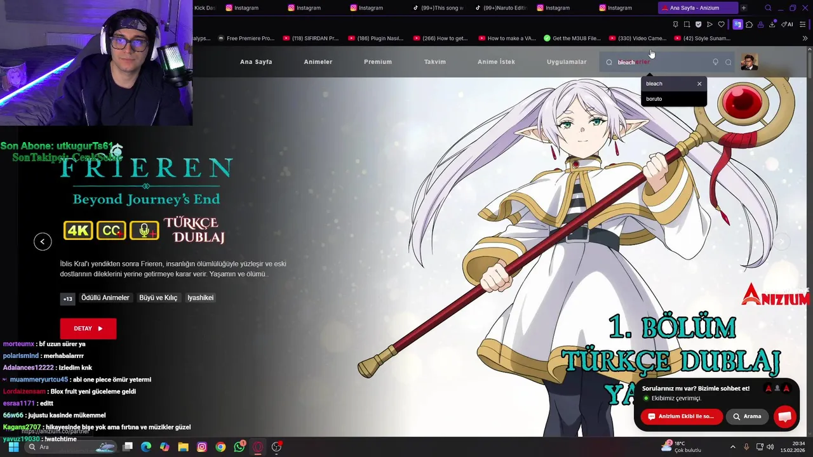Open Free Premiere Pro bookmark
The width and height of the screenshot is (813, 457).
tap(246, 38)
